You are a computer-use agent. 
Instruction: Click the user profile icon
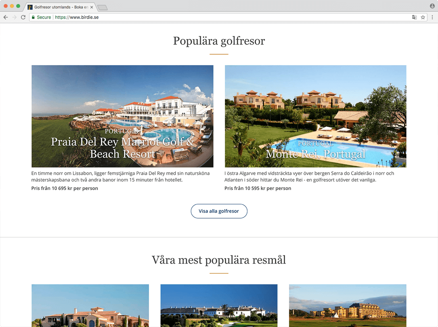coord(432,6)
